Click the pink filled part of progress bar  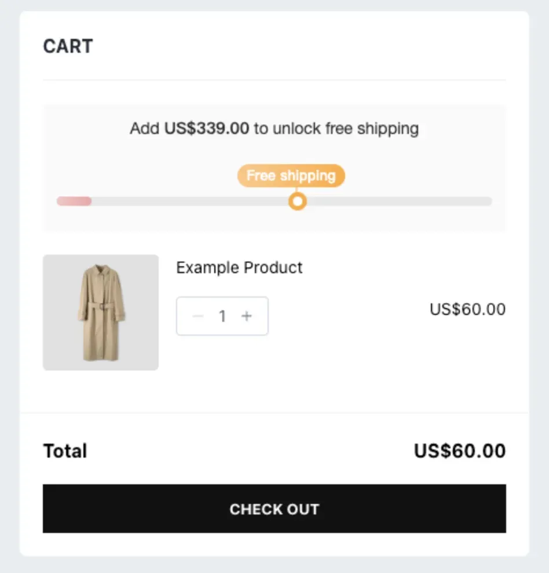tap(74, 201)
